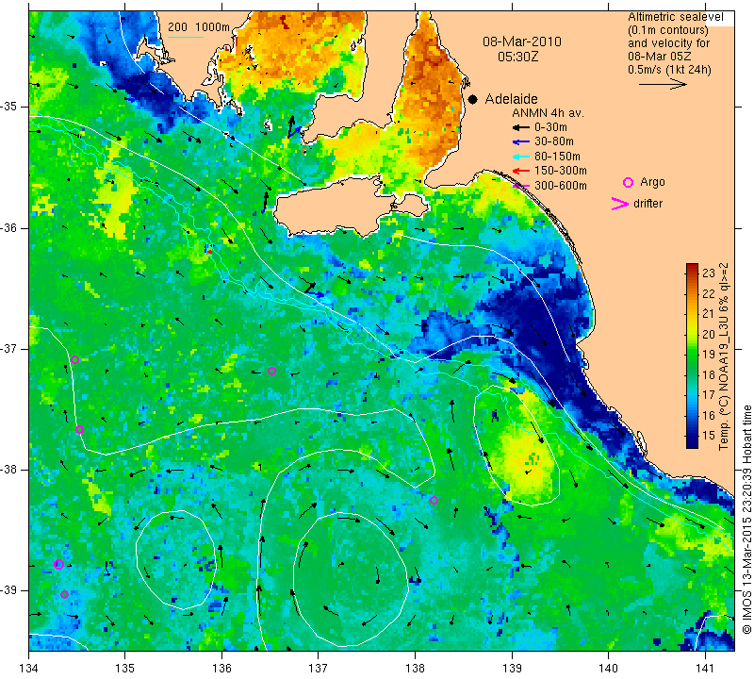Image resolution: width=754 pixels, height=679 pixels.
Task: Click the blue 30-80m legend arrow
Action: (x=521, y=142)
